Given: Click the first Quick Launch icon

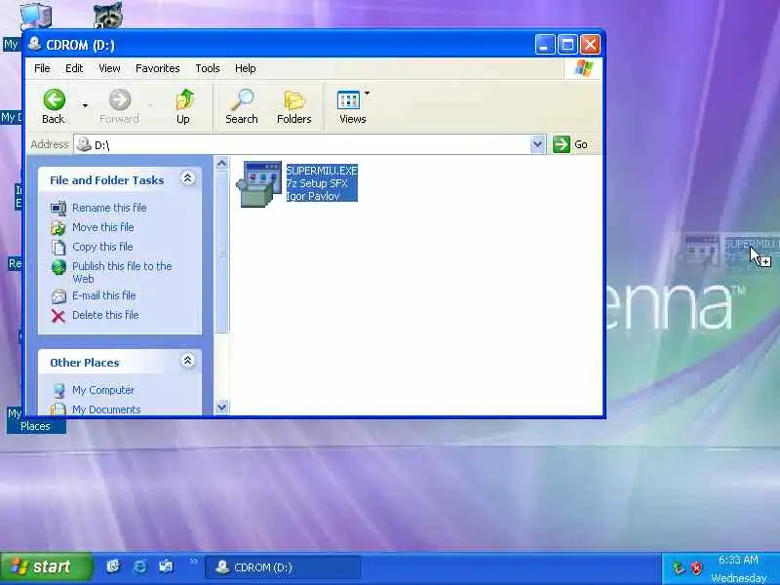Looking at the screenshot, I should pos(114,566).
